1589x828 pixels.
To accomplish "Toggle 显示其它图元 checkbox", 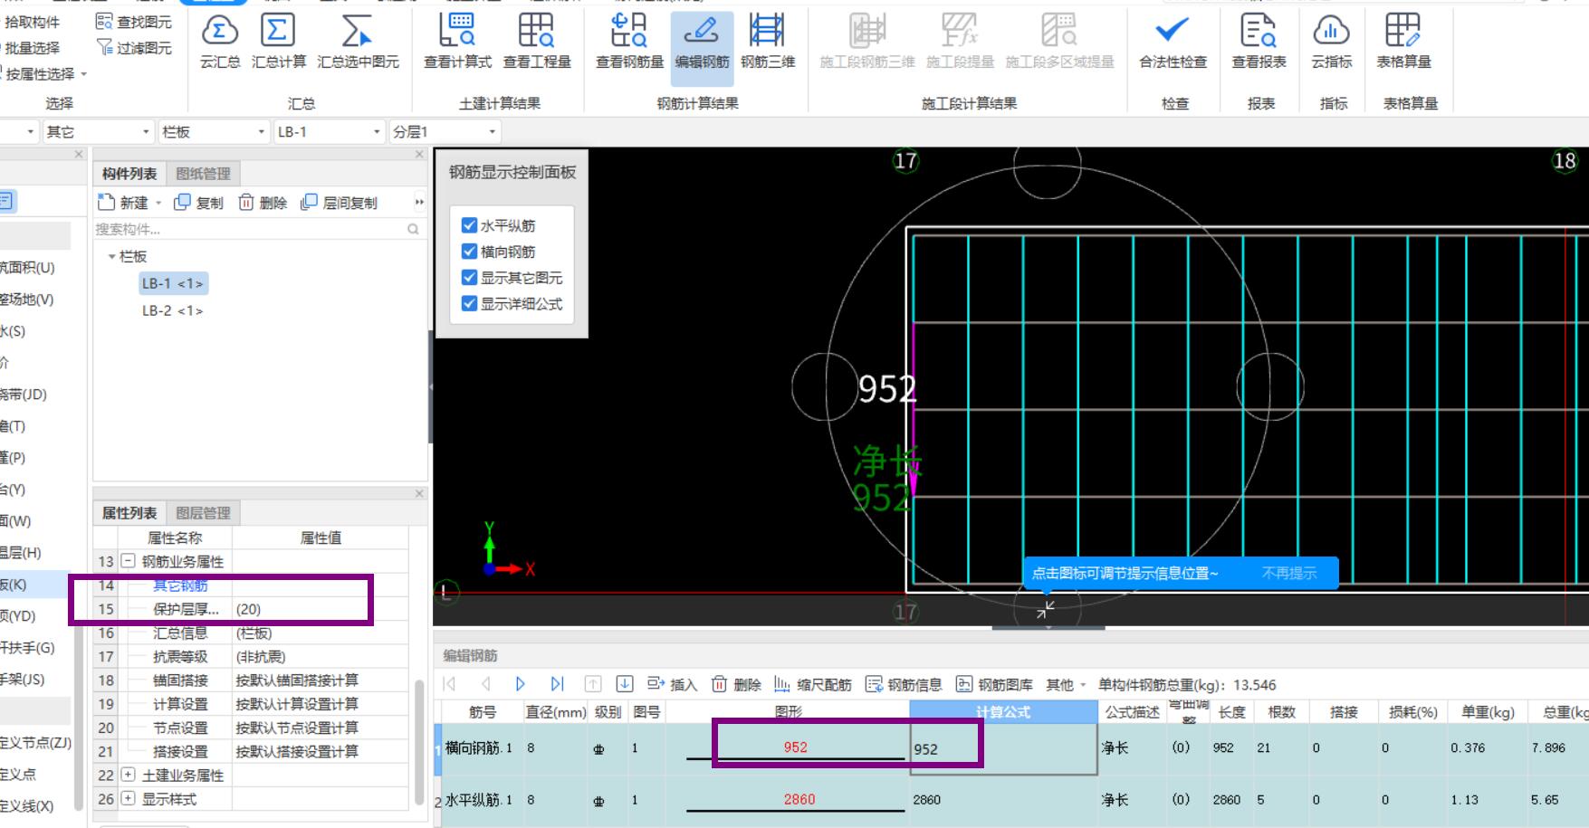I will [469, 278].
